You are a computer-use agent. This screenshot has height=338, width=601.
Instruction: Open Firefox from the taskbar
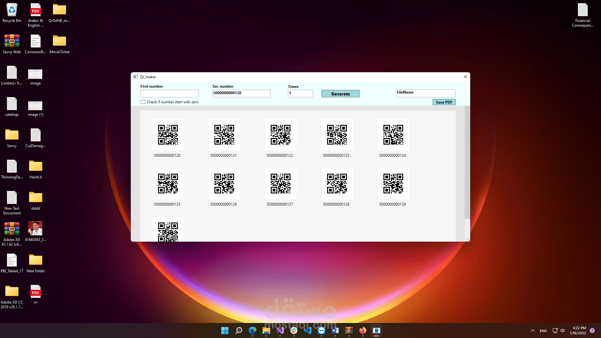point(362,330)
